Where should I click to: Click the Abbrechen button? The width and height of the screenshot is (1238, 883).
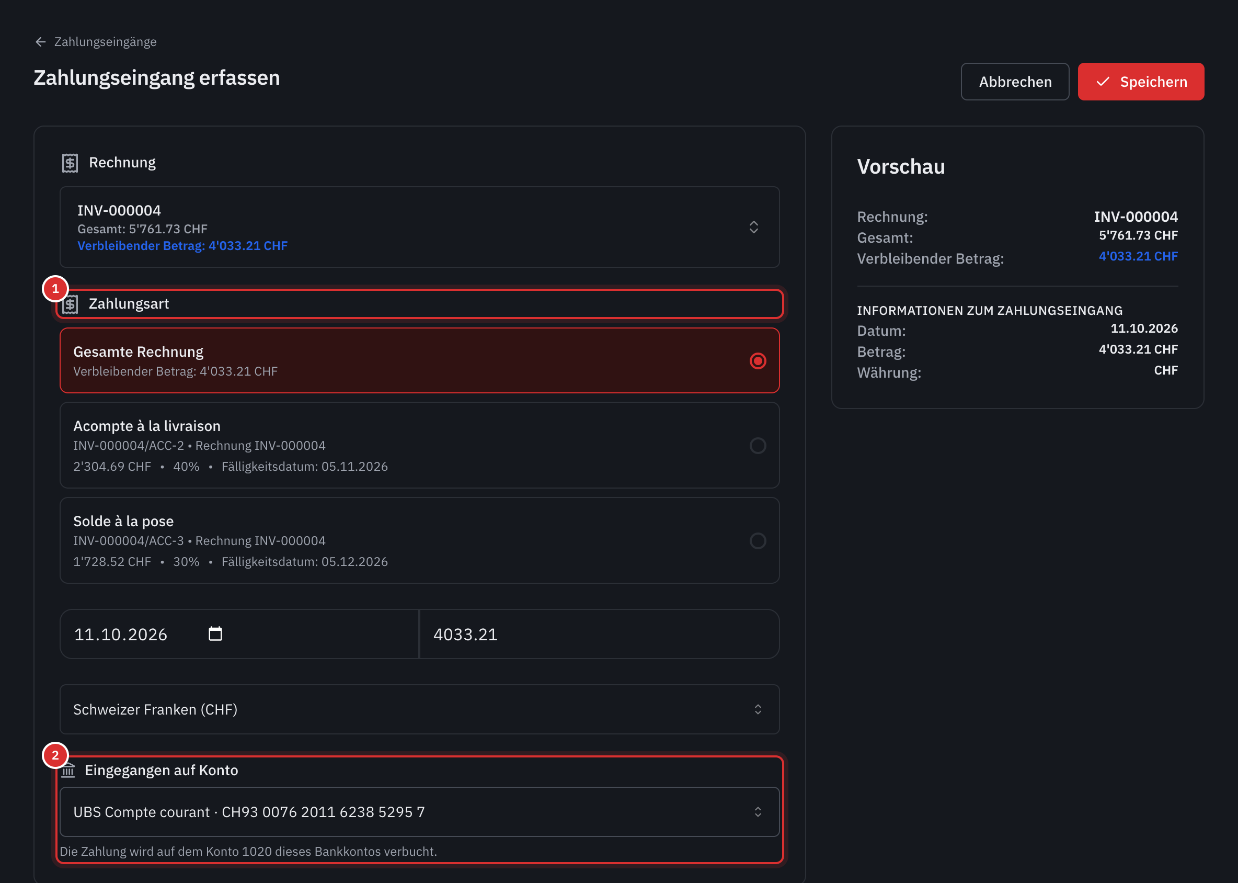(1015, 82)
